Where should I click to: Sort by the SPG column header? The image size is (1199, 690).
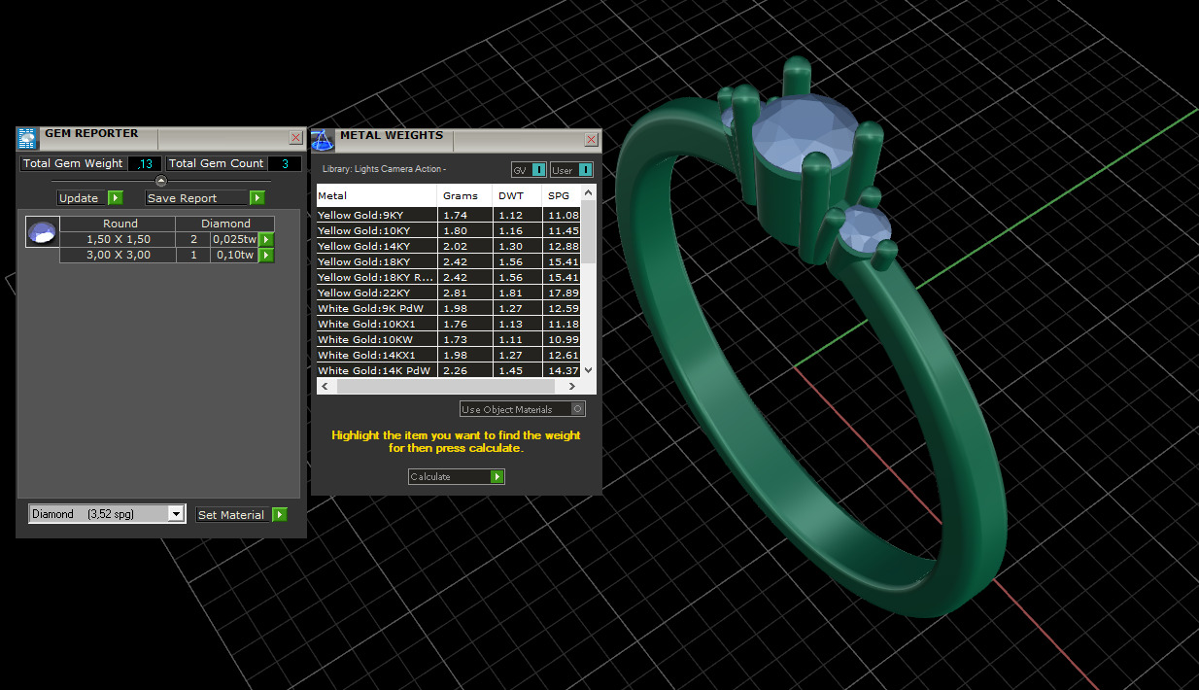coord(562,195)
